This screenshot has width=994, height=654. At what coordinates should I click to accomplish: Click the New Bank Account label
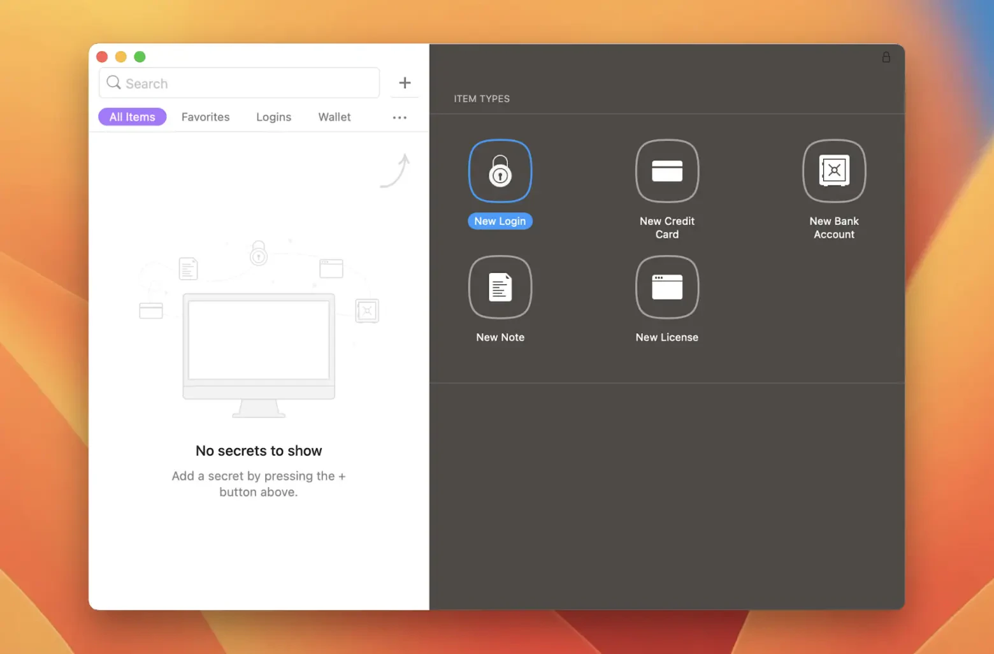pos(834,228)
